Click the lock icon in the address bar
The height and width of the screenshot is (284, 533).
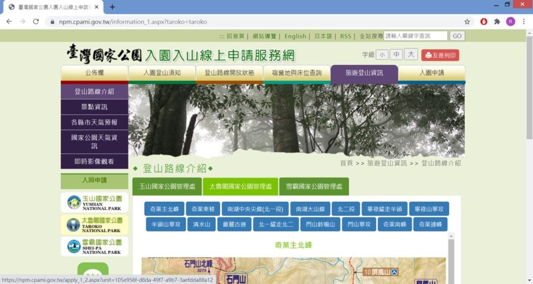(x=52, y=22)
